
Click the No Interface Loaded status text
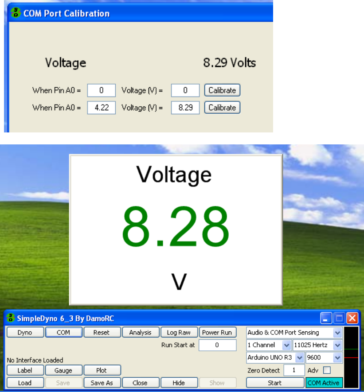coord(35,360)
